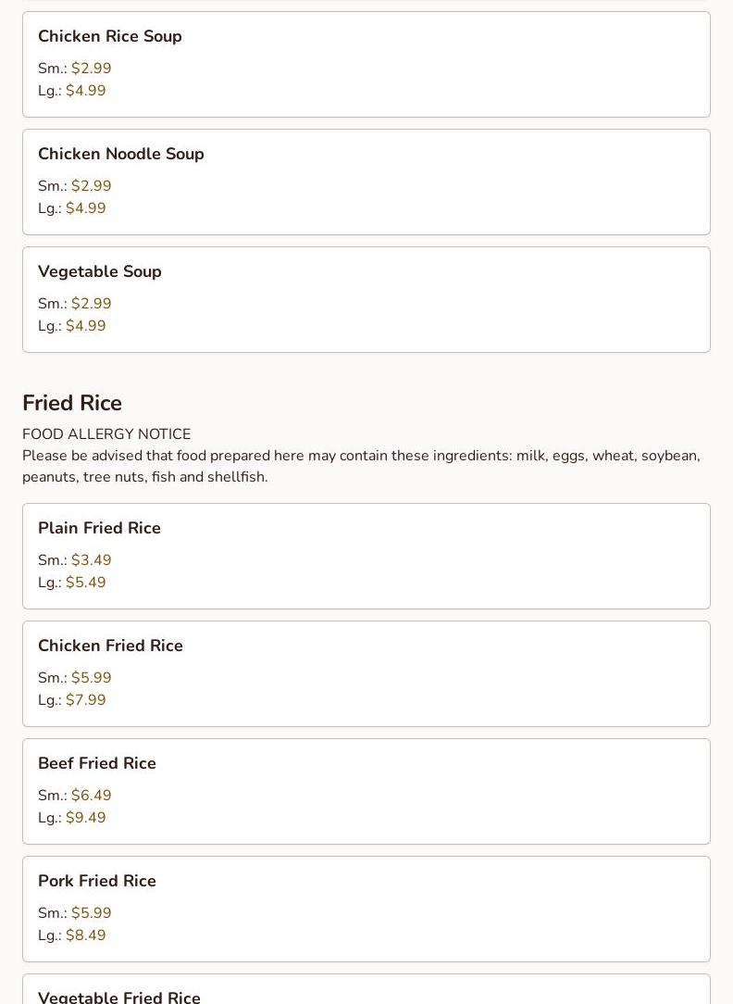Open the Beef Fried Rice item

click(96, 763)
